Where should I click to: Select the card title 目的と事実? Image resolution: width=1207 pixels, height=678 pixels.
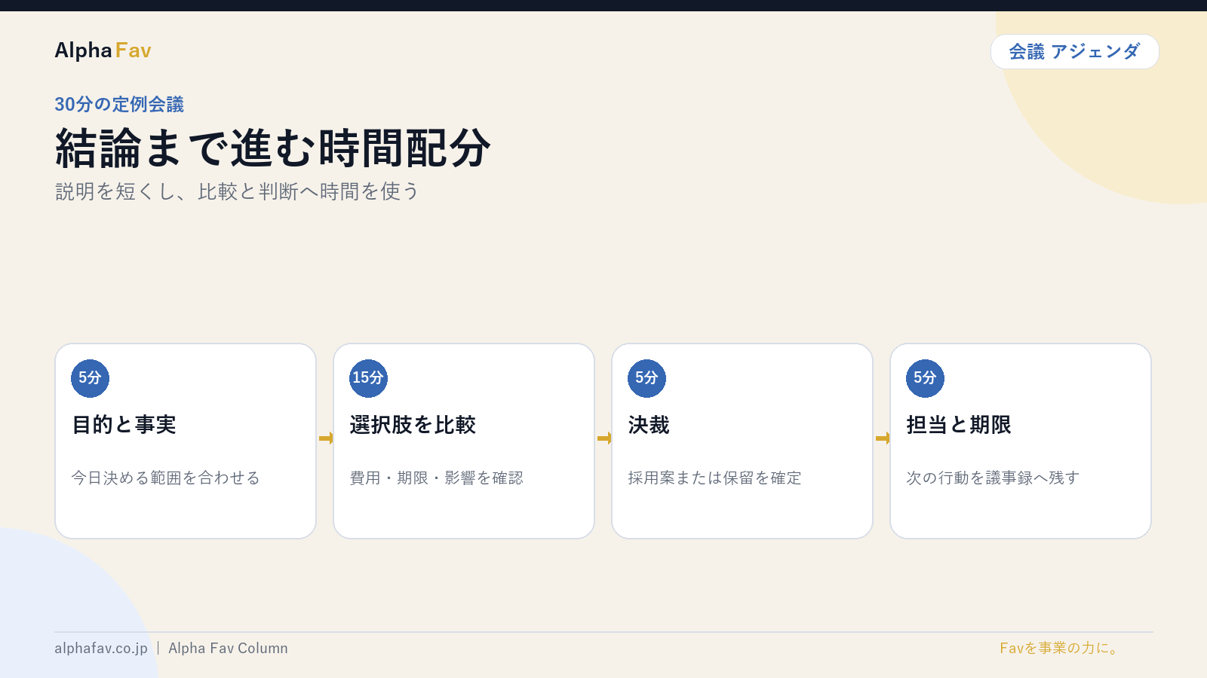124,425
